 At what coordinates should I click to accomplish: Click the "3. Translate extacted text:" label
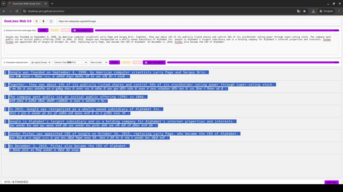click(x=16, y=62)
